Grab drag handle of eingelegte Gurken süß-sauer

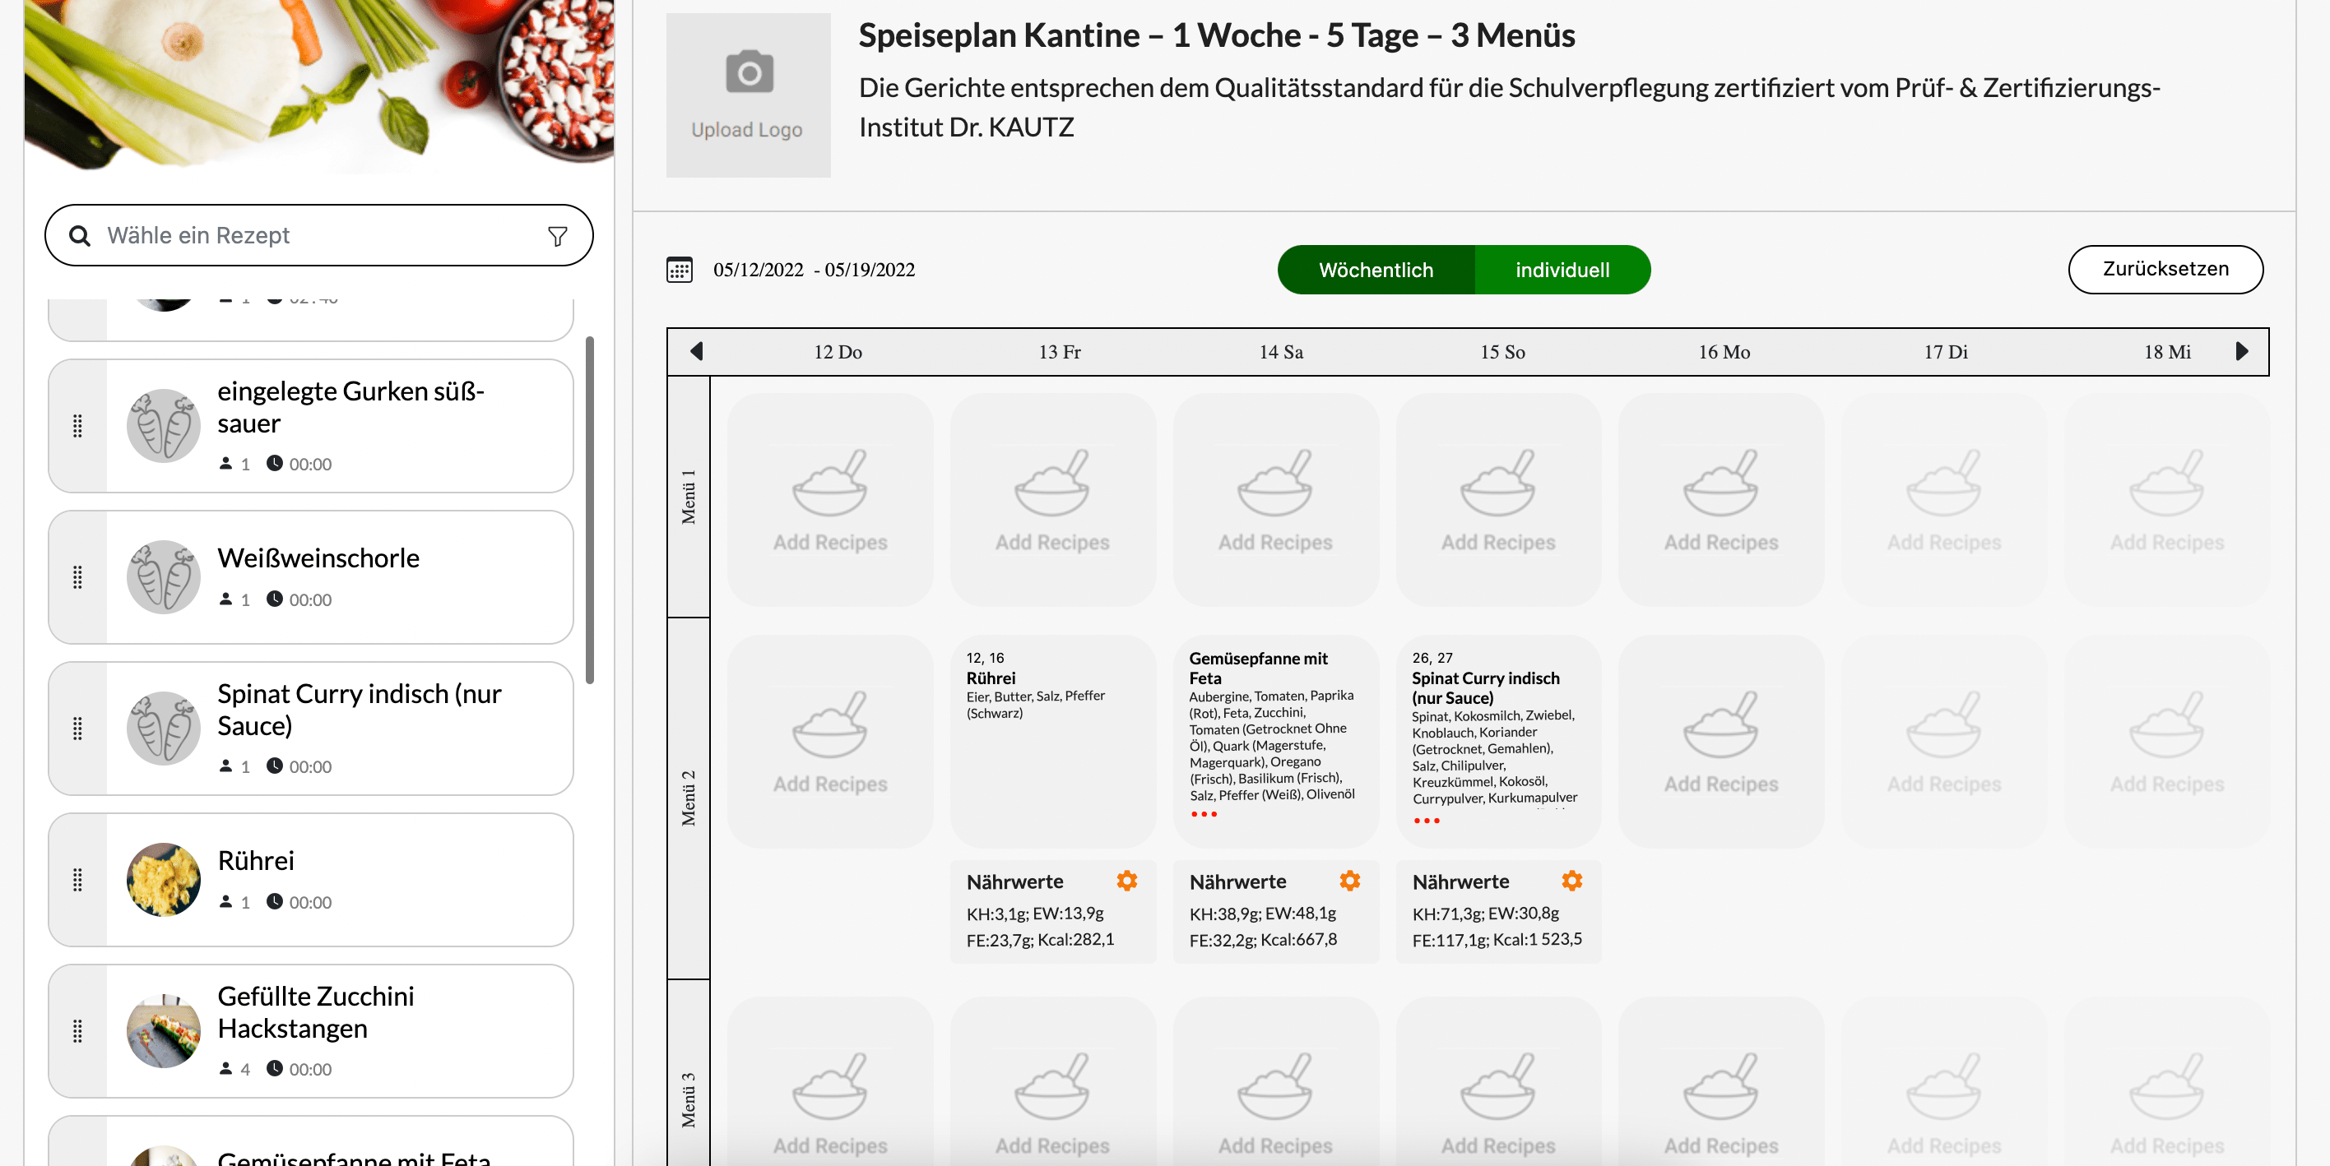click(x=78, y=426)
